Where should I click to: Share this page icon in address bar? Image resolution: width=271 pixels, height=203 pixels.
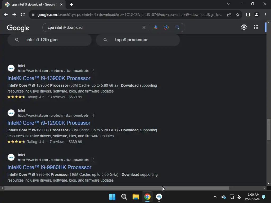tap(229, 15)
